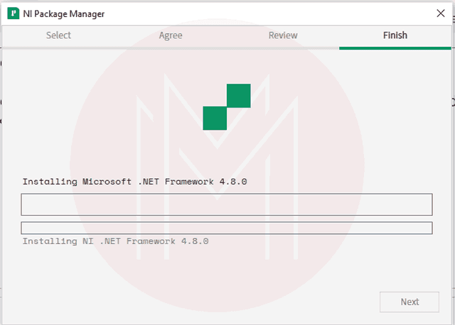
Task: Click the green squares loading animation logo
Action: (x=227, y=107)
